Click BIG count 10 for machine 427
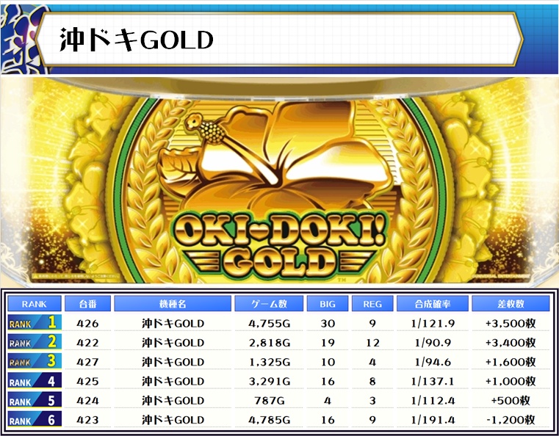Screen dimensions: 559x436 click(x=328, y=362)
